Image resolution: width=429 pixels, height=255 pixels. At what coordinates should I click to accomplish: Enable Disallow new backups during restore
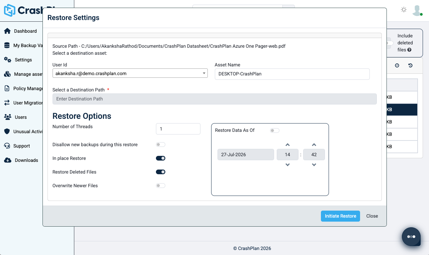(x=161, y=145)
